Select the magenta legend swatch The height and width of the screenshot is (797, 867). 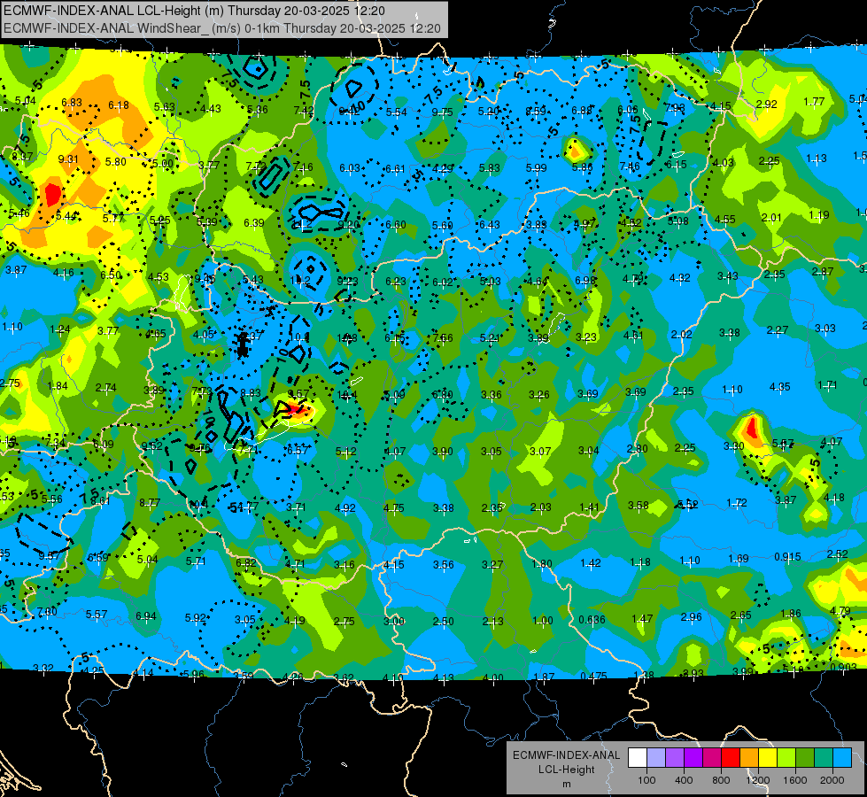pos(712,758)
